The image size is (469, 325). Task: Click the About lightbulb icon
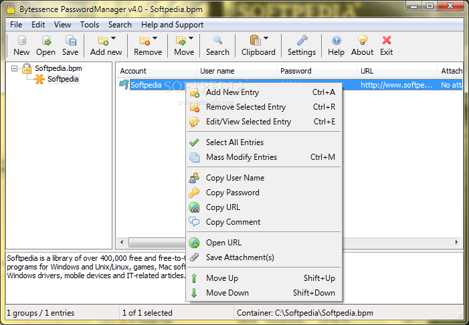(x=362, y=40)
